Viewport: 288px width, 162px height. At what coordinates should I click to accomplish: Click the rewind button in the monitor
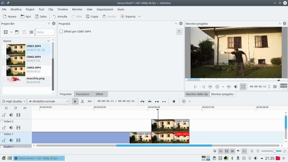[210, 87]
